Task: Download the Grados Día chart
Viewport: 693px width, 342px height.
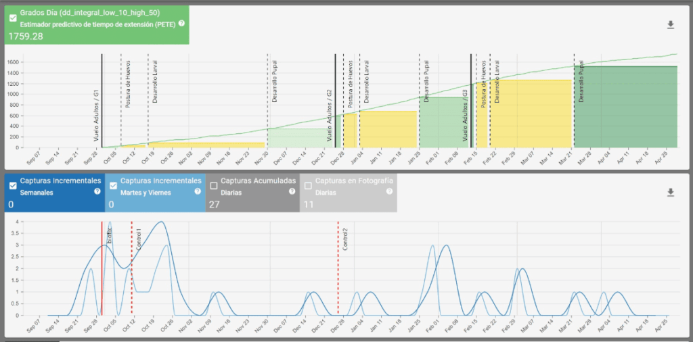Action: click(671, 25)
